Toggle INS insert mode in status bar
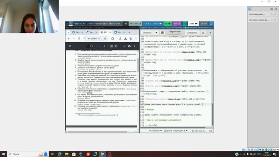The image size is (279, 157). [211, 131]
